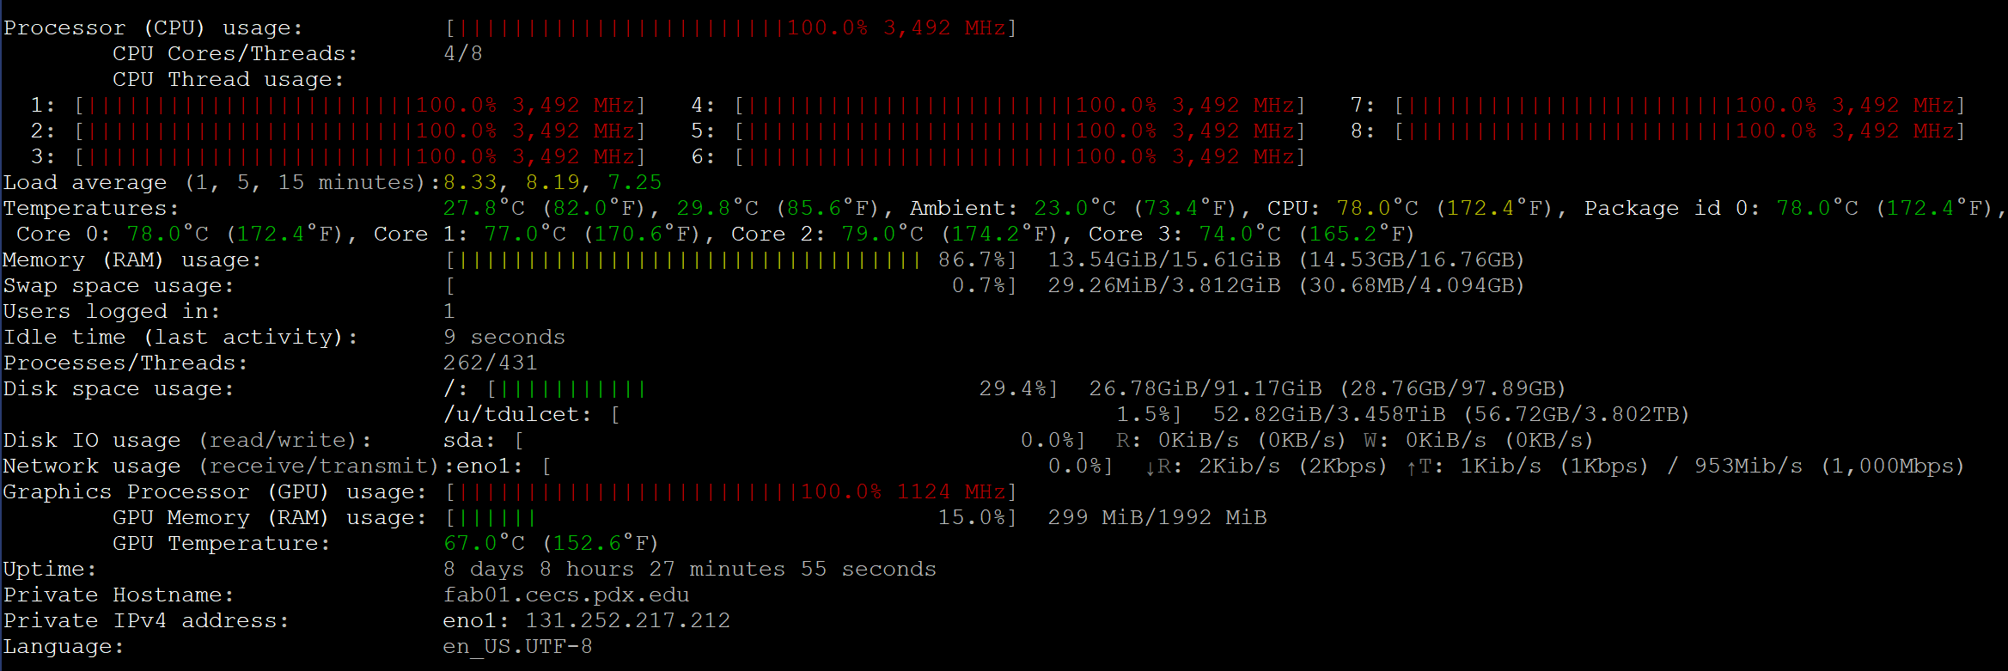2008x671 pixels.
Task: Click the second temperature reading 29.8°C
Action: 717,208
